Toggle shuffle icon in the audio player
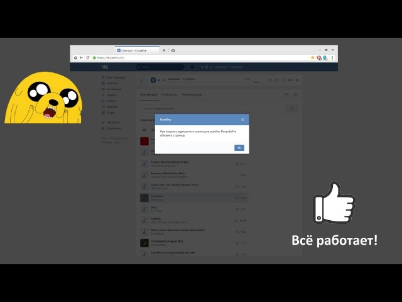Image resolution: width=402 pixels, height=302 pixels. [x=270, y=81]
